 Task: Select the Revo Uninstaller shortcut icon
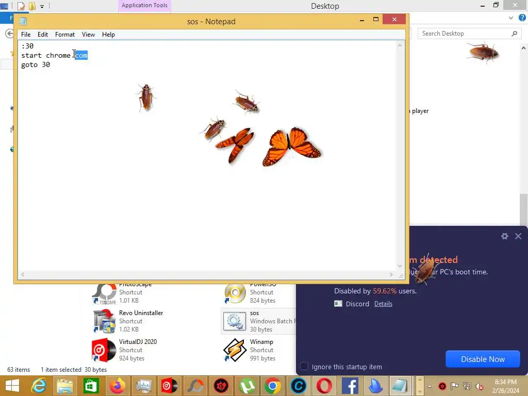pyautogui.click(x=104, y=321)
